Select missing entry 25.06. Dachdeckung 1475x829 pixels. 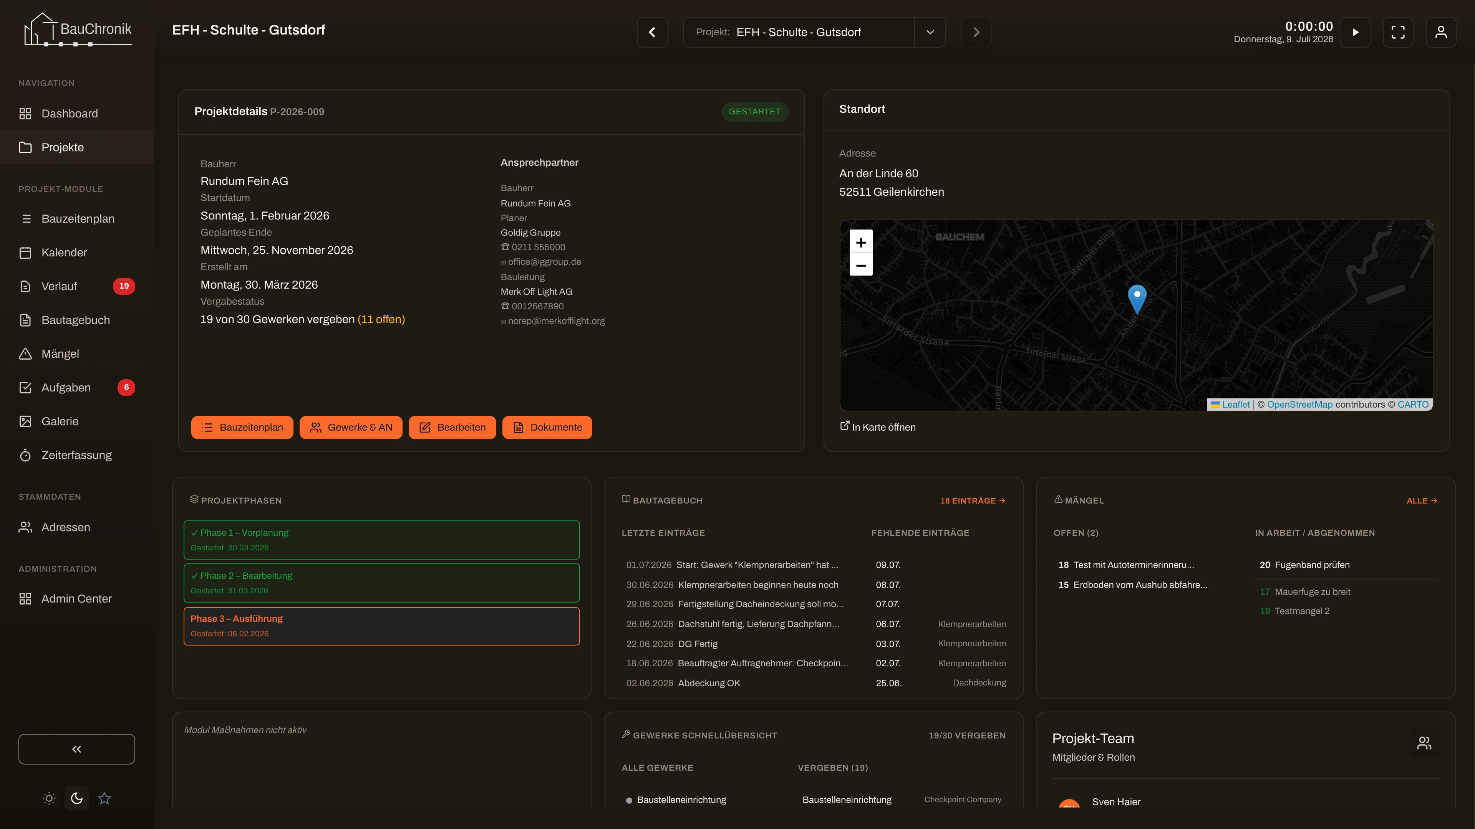941,682
